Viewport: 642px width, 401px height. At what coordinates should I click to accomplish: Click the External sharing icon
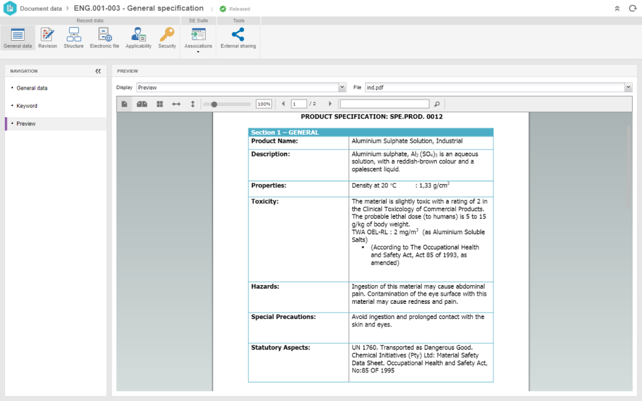pos(238,38)
